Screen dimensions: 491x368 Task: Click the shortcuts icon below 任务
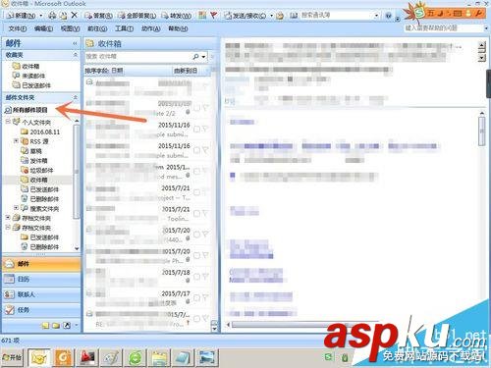coord(67,326)
